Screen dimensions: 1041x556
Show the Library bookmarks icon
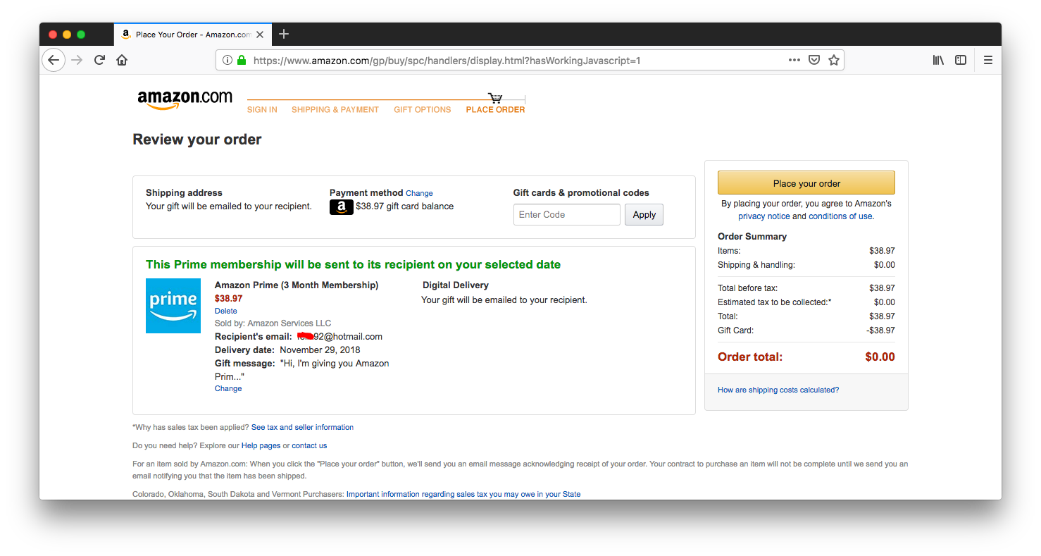[x=938, y=60]
